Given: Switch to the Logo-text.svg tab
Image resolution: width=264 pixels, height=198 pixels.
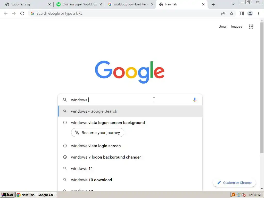Looking at the screenshot, I should [x=26, y=4].
